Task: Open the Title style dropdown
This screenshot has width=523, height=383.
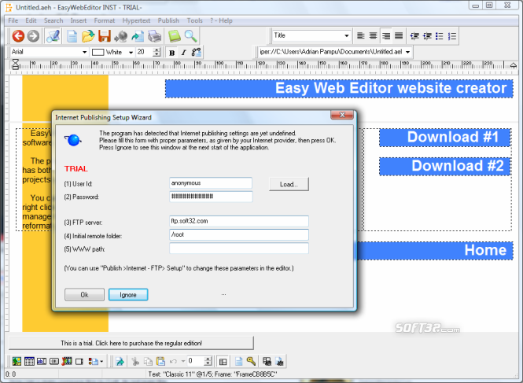Action: (x=347, y=35)
